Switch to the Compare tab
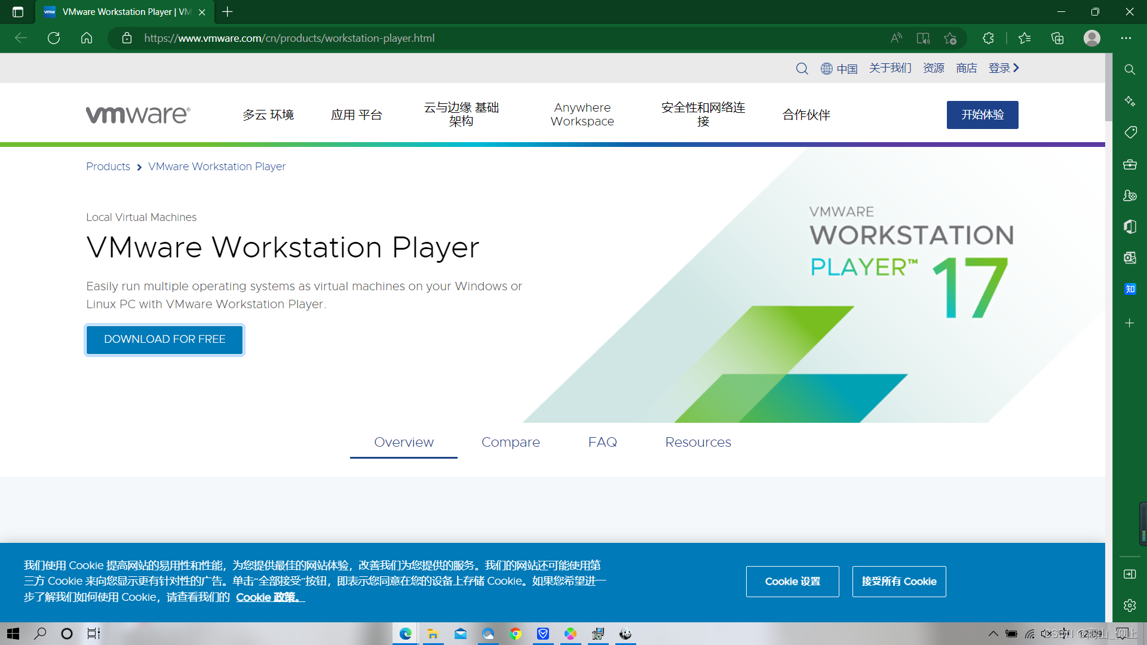 pos(511,443)
